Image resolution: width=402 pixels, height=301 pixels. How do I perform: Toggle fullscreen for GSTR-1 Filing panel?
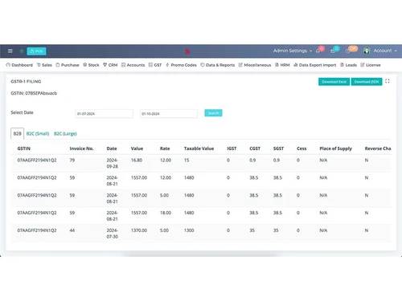388,81
